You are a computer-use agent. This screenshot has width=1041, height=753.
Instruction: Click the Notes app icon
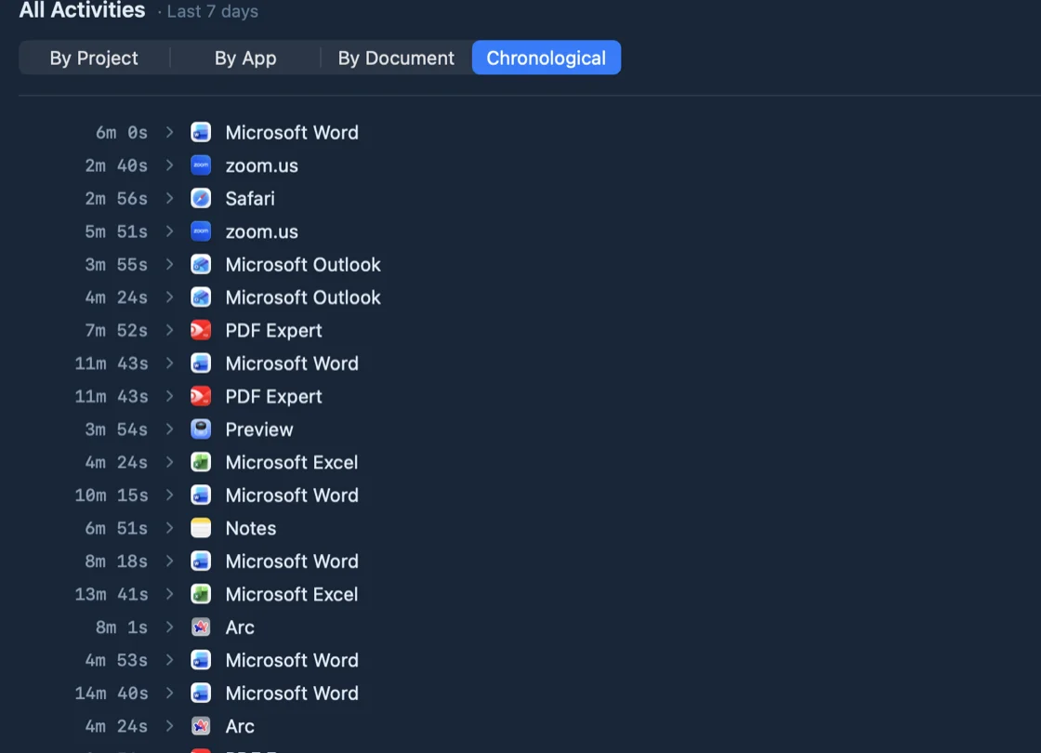(201, 528)
